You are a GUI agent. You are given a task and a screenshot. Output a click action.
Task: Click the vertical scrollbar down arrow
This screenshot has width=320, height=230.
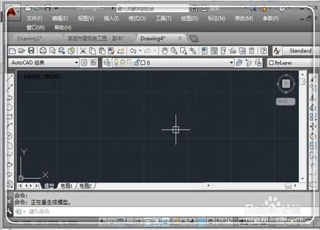[303, 179]
